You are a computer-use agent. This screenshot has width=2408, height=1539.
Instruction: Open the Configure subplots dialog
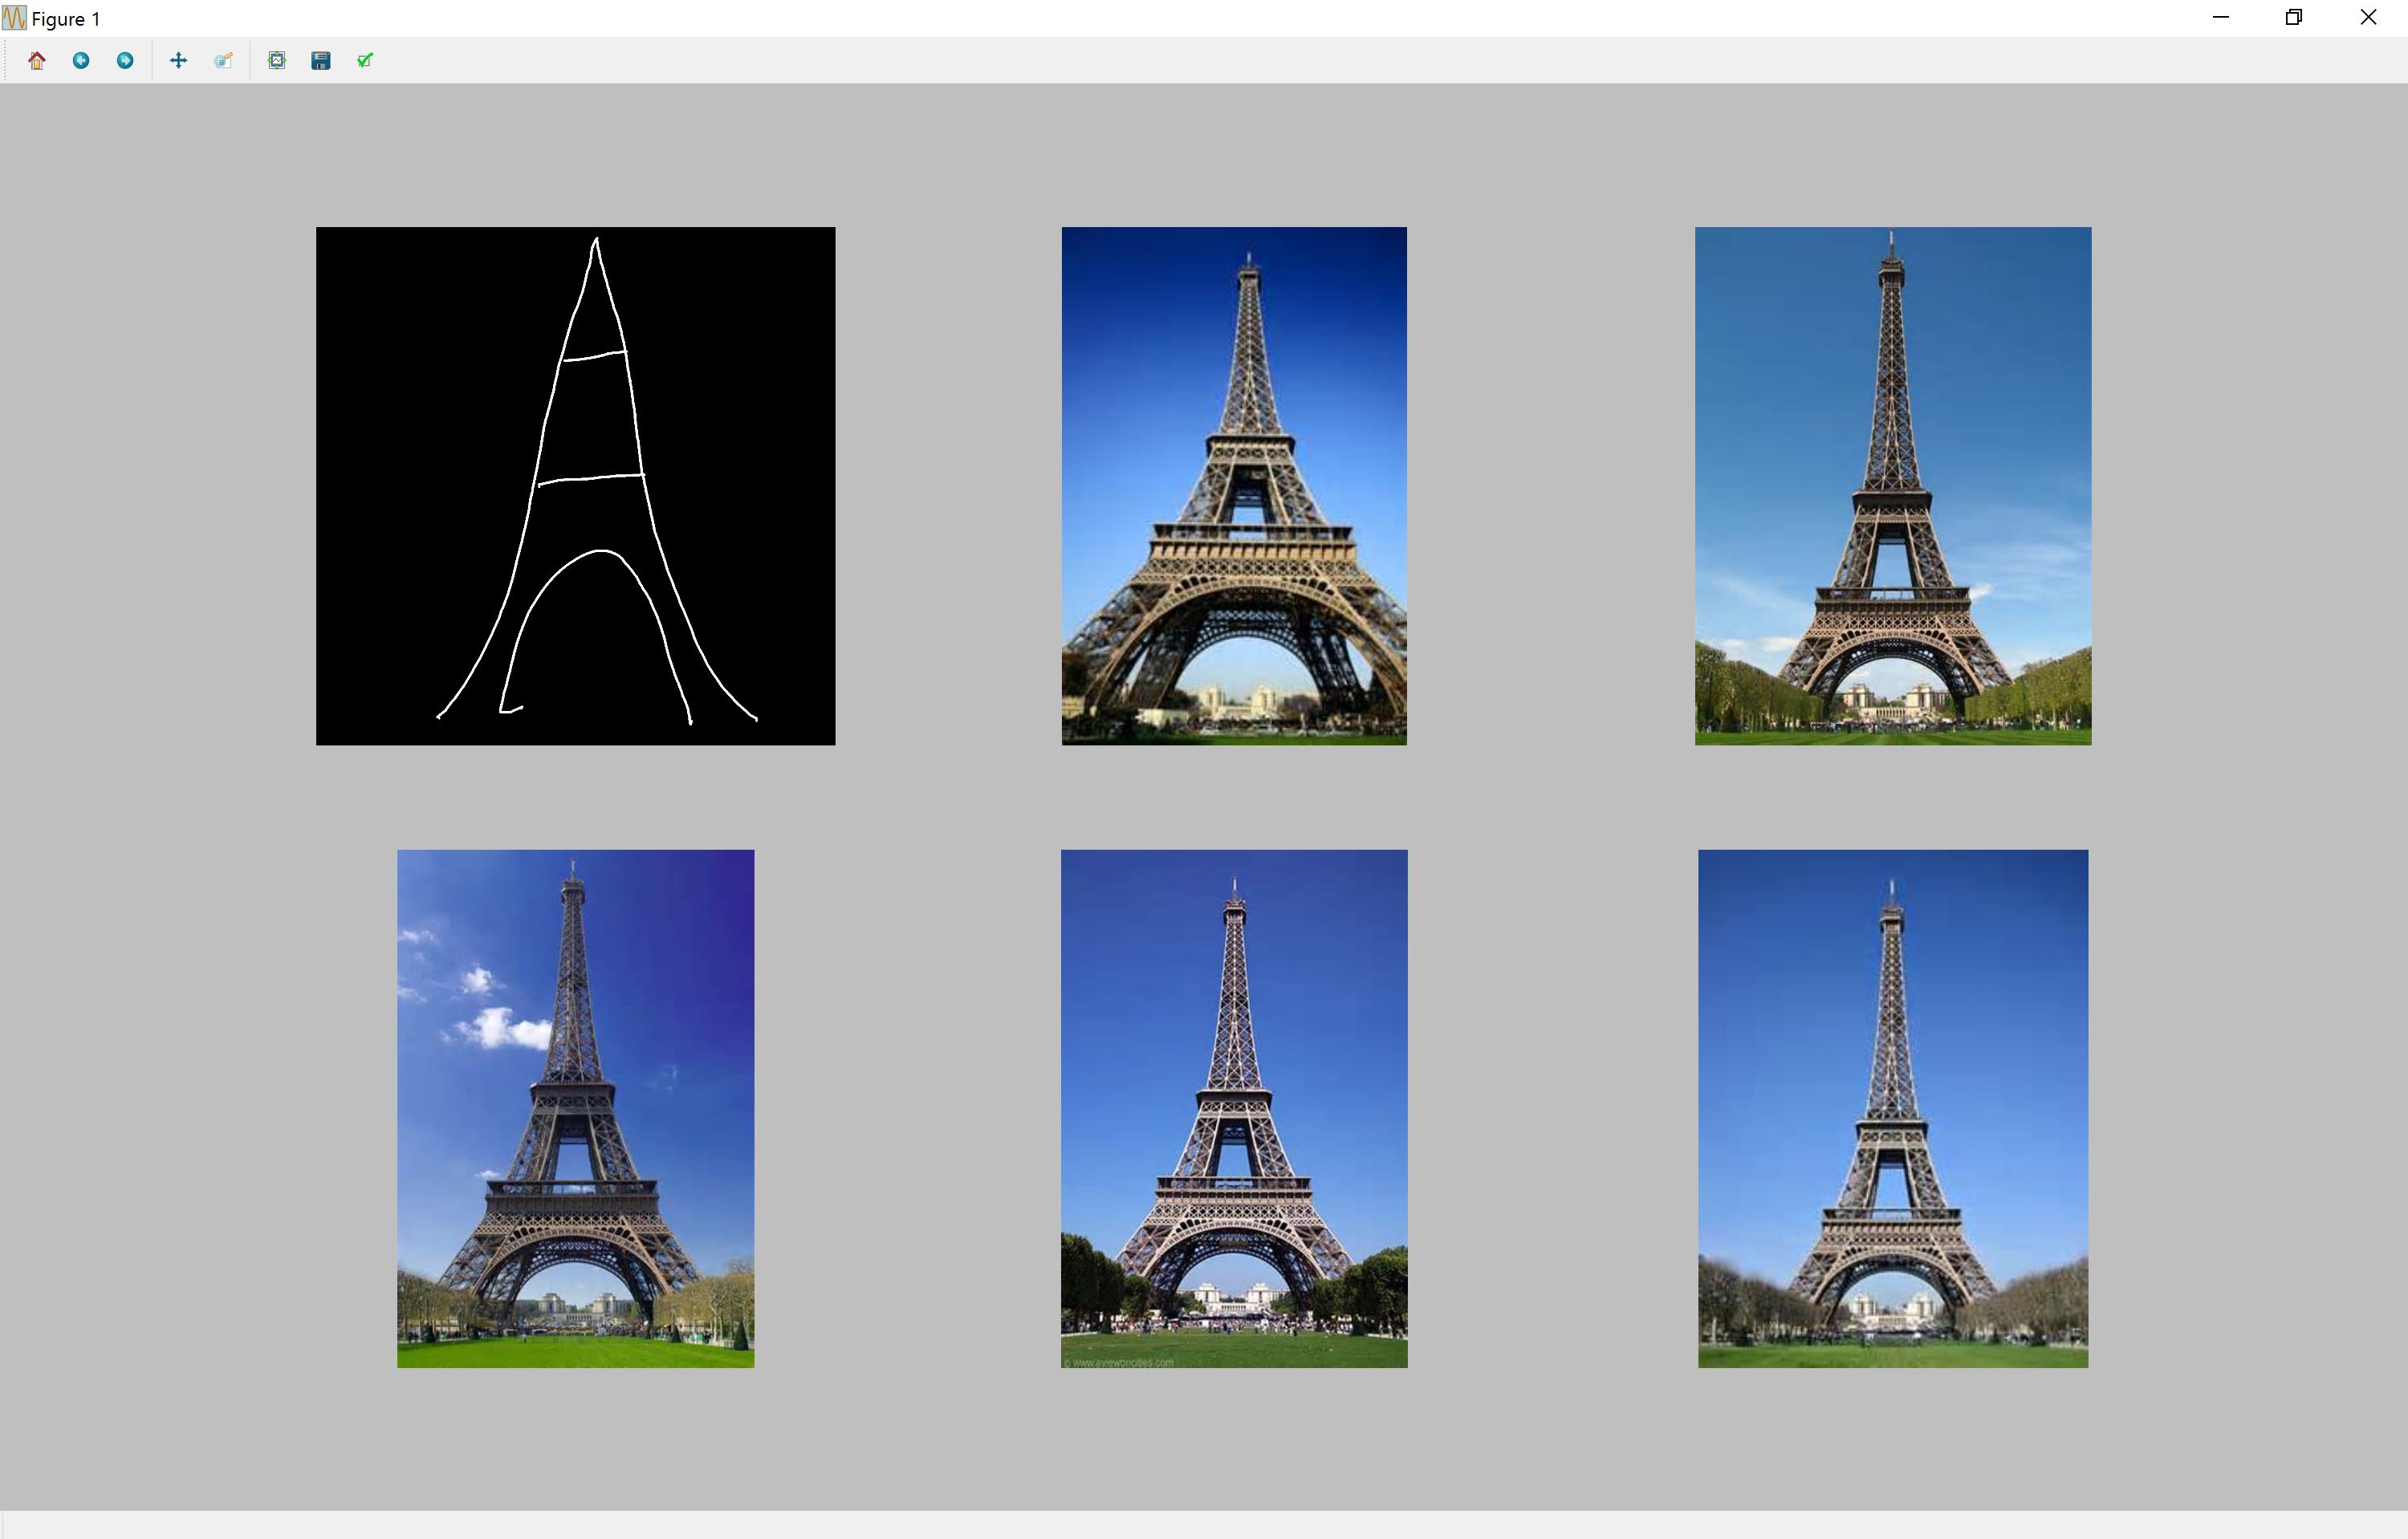pos(277,61)
